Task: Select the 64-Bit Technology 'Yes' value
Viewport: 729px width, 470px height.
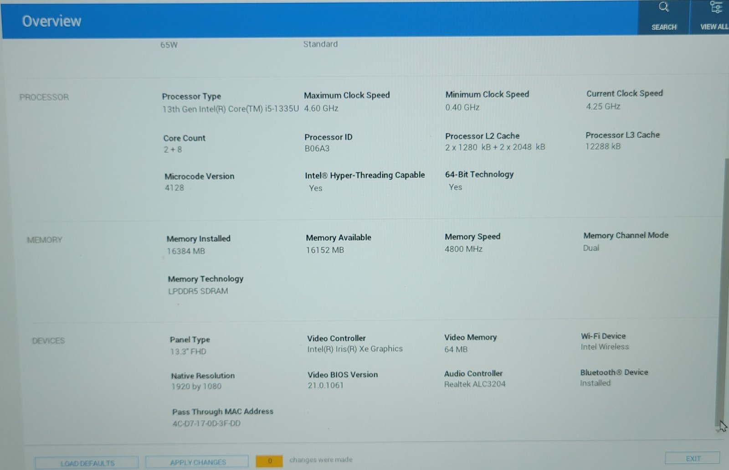Action: coord(455,187)
